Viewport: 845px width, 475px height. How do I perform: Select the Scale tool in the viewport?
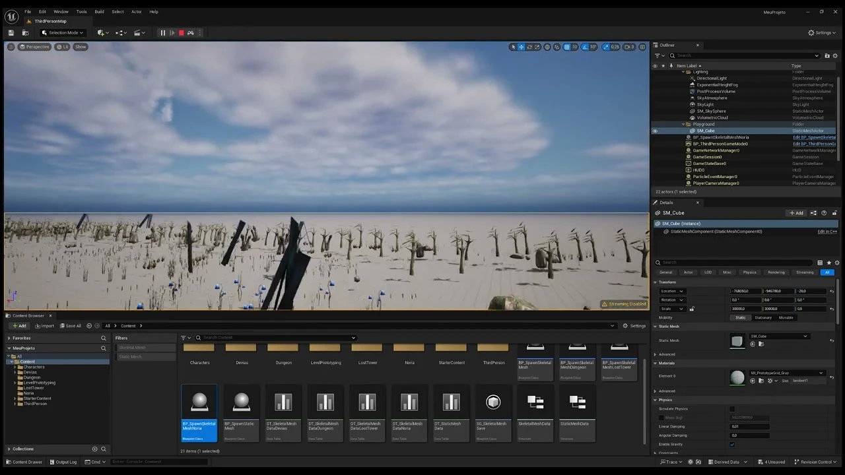537,47
